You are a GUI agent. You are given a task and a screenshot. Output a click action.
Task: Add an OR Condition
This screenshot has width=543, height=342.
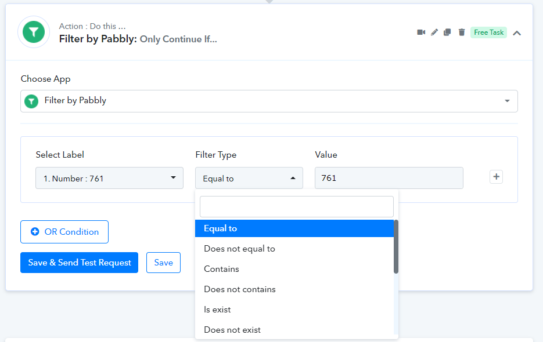pyautogui.click(x=64, y=232)
